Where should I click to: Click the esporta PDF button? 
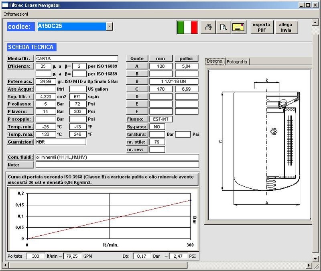click(x=261, y=27)
